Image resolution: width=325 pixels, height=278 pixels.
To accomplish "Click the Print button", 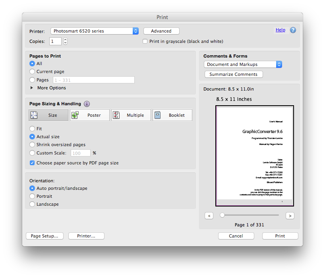I will point(280,236).
